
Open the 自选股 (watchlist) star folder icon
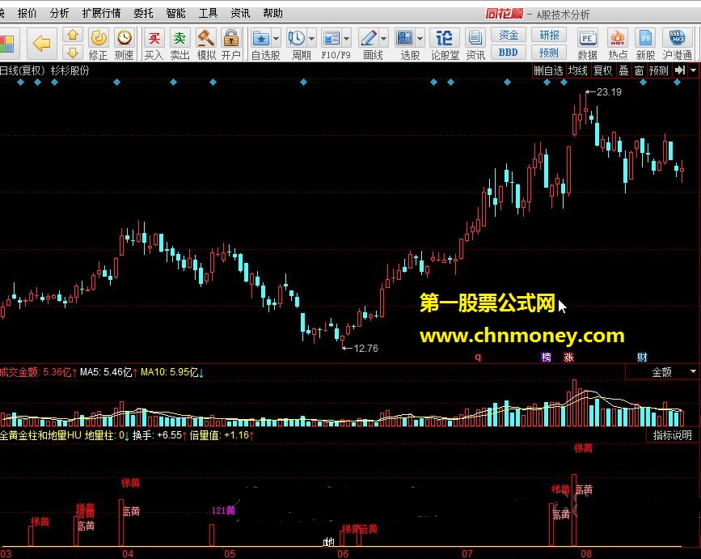pyautogui.click(x=261, y=39)
